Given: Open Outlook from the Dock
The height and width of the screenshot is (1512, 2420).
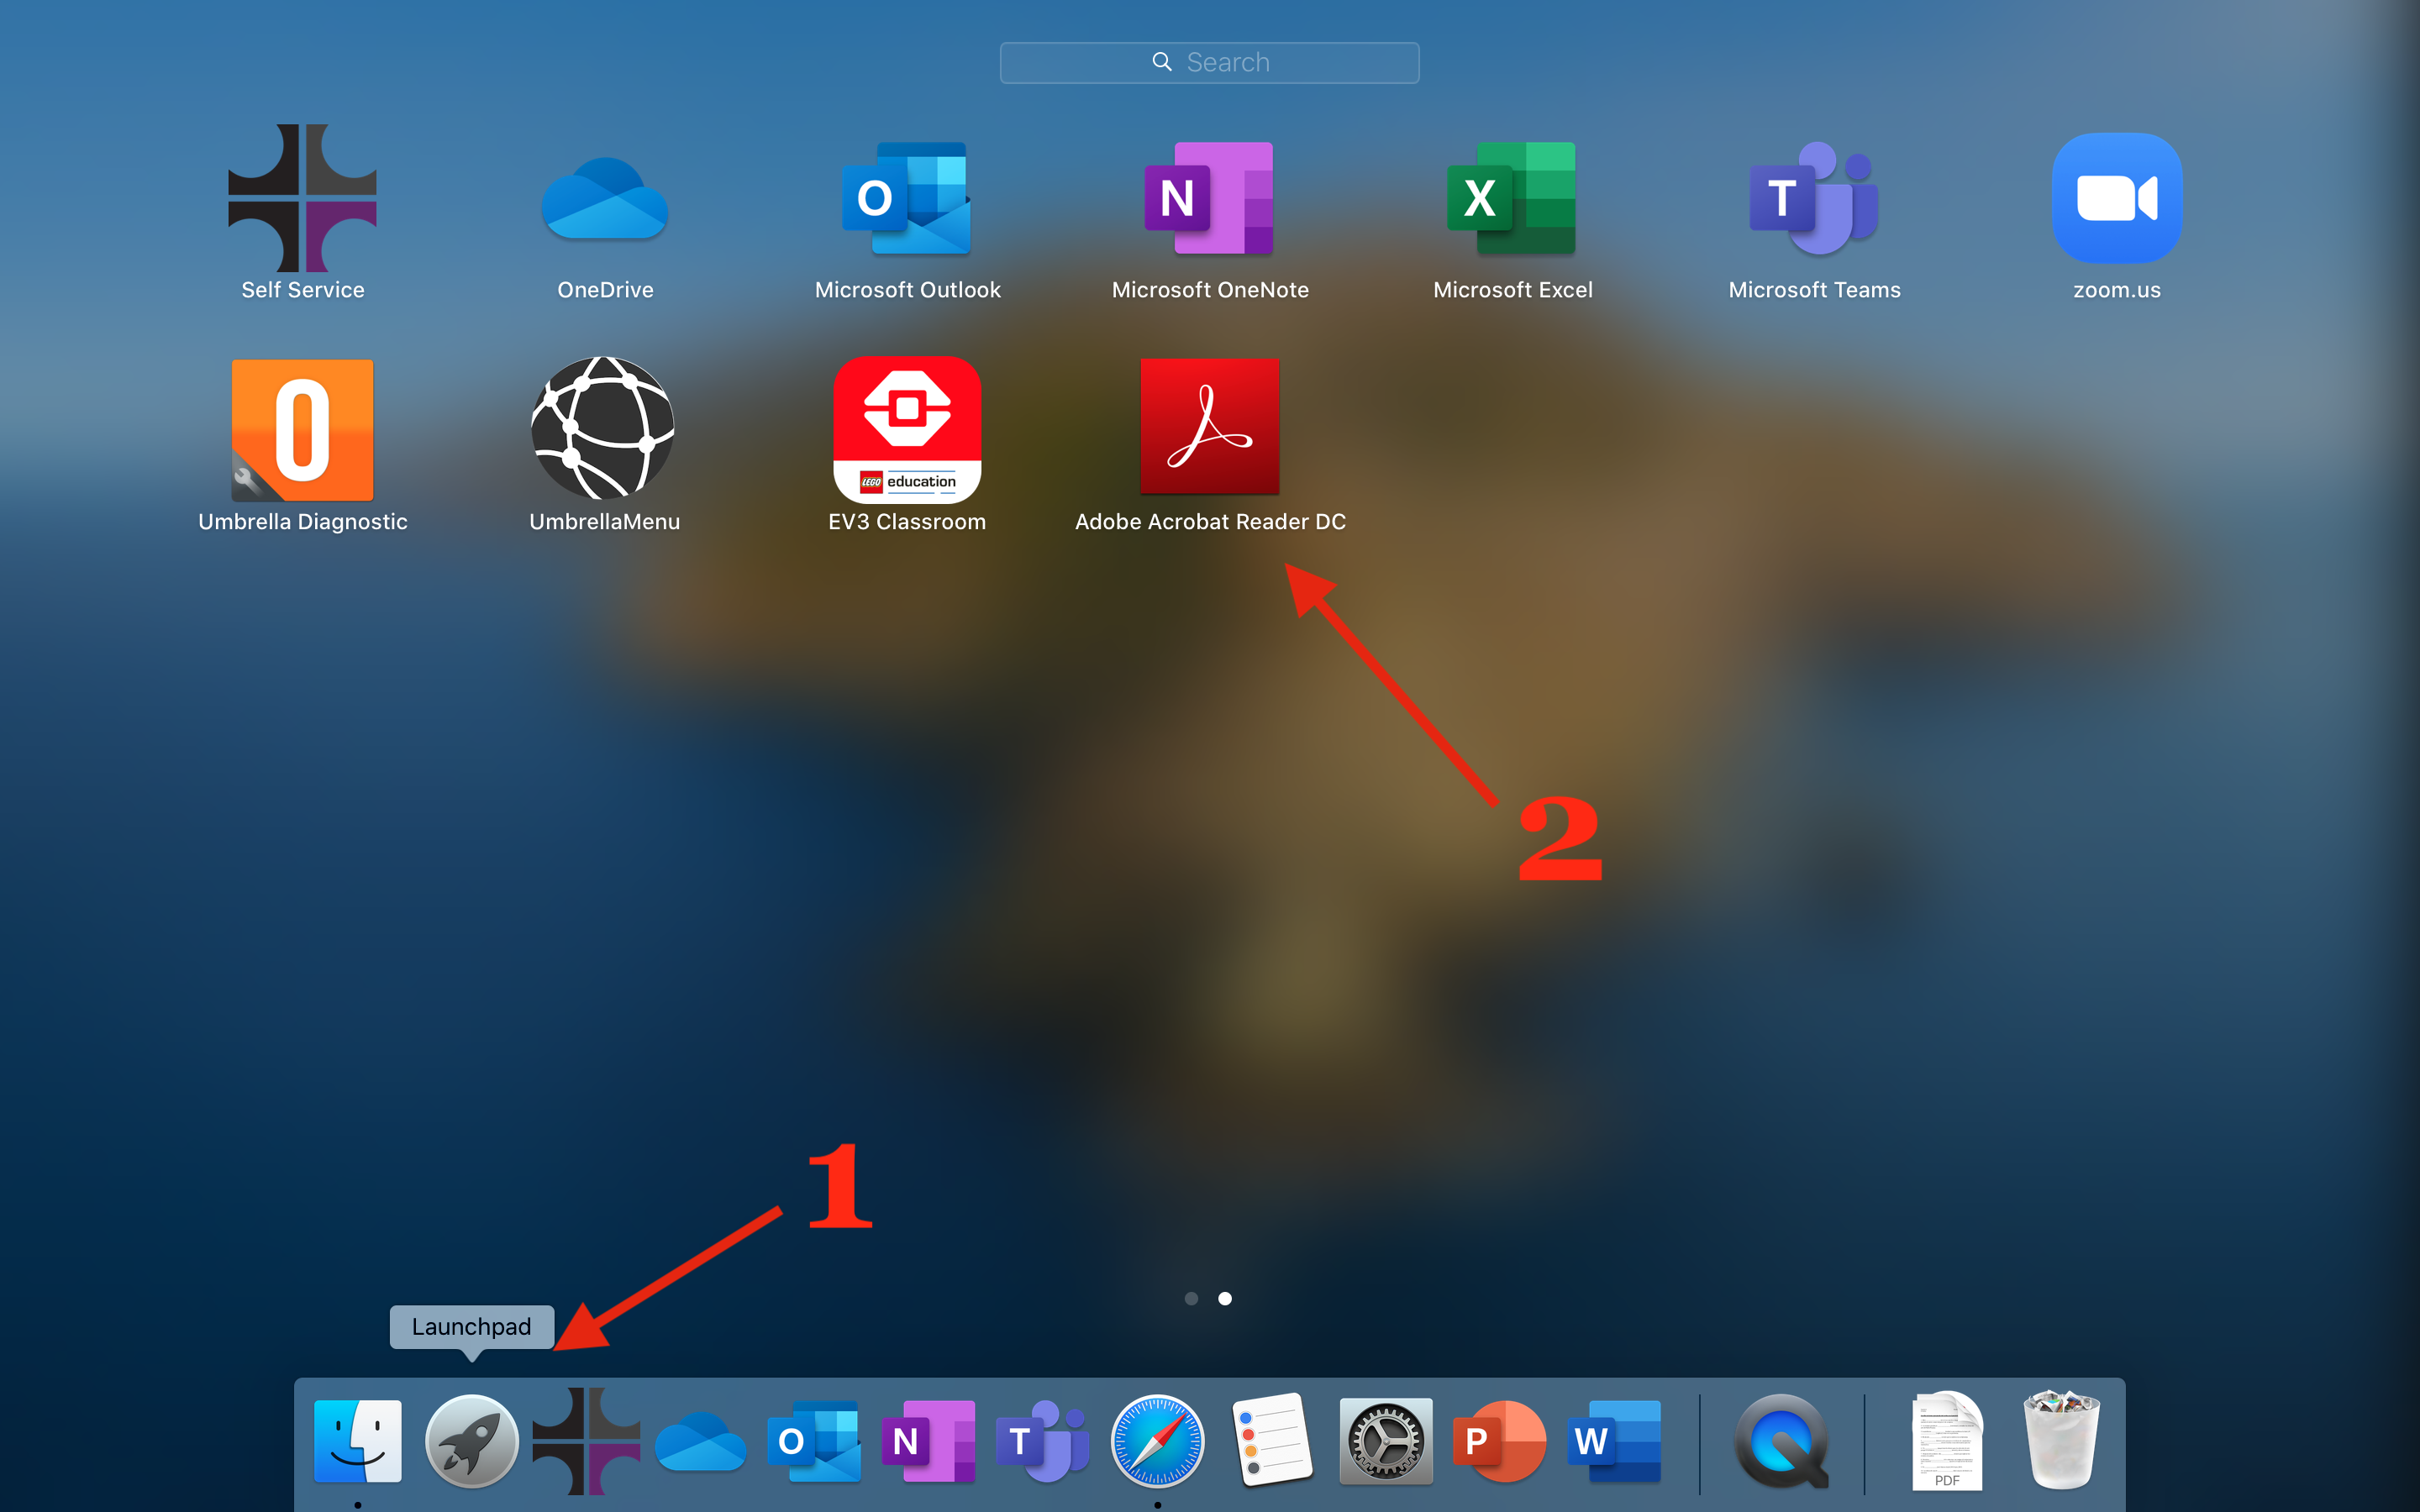Looking at the screenshot, I should [x=814, y=1441].
